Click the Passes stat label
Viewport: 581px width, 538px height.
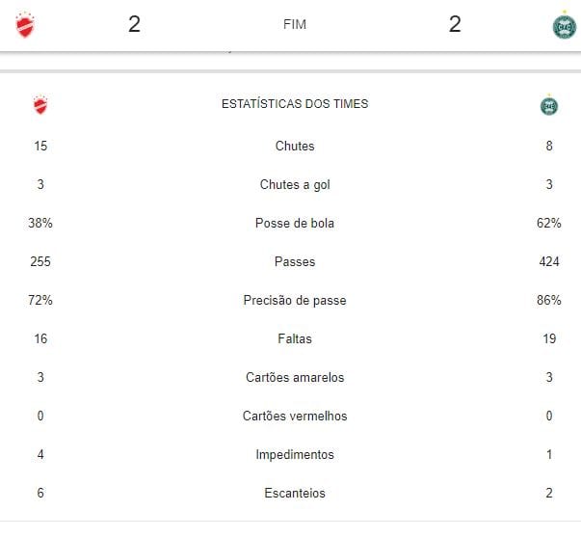pyautogui.click(x=295, y=262)
